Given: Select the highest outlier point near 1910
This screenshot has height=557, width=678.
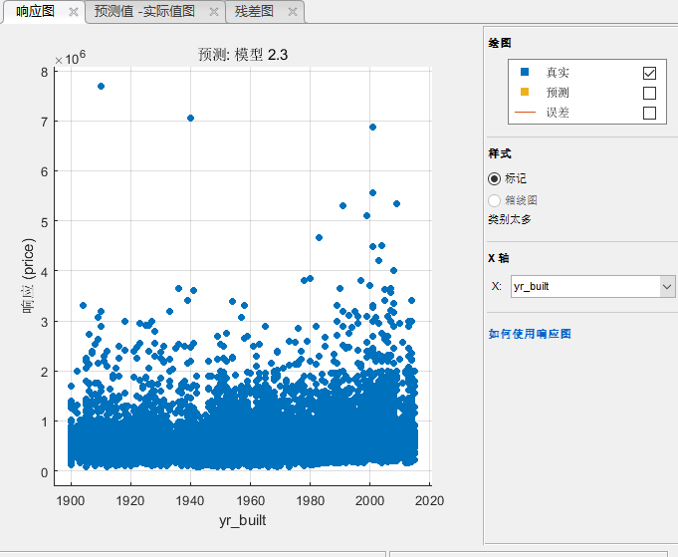Looking at the screenshot, I should pyautogui.click(x=101, y=87).
